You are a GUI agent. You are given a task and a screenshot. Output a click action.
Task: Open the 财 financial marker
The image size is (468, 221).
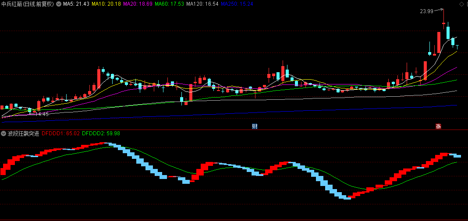tap(255, 126)
